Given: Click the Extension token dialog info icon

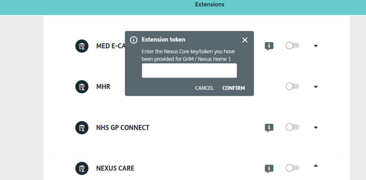Looking at the screenshot, I should coord(134,40).
